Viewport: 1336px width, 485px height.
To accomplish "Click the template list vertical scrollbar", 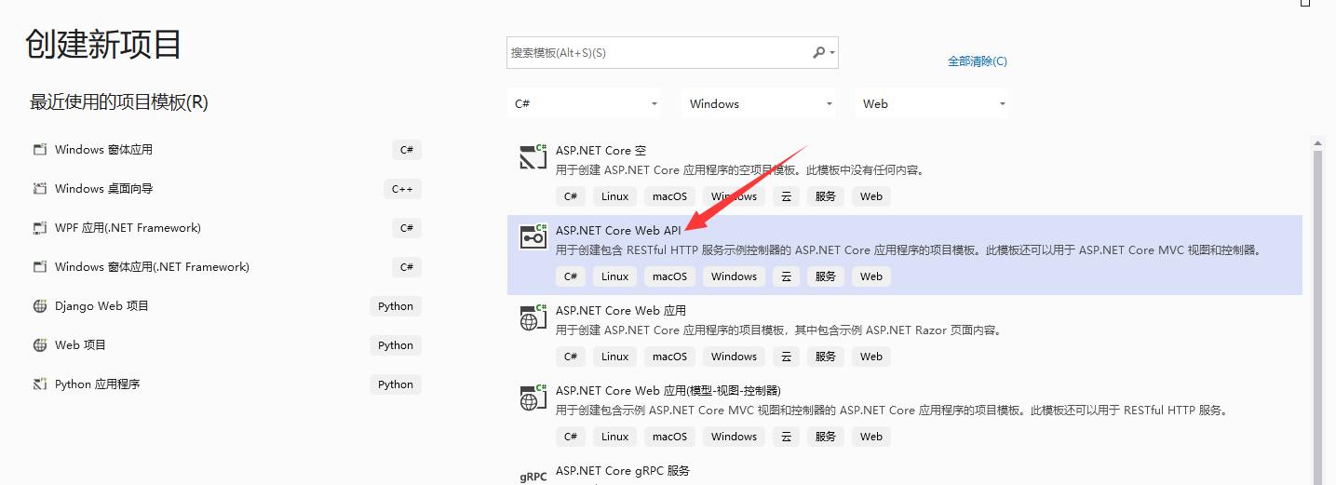I will click(1317, 317).
